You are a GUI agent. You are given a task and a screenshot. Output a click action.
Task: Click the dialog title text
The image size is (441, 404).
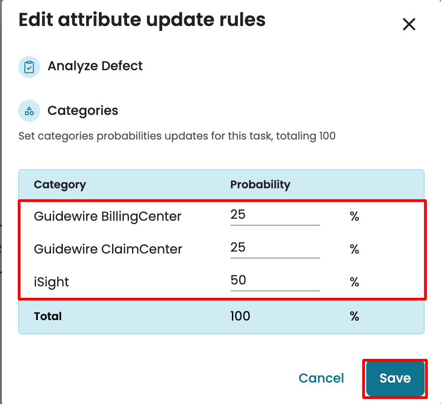[x=142, y=21]
